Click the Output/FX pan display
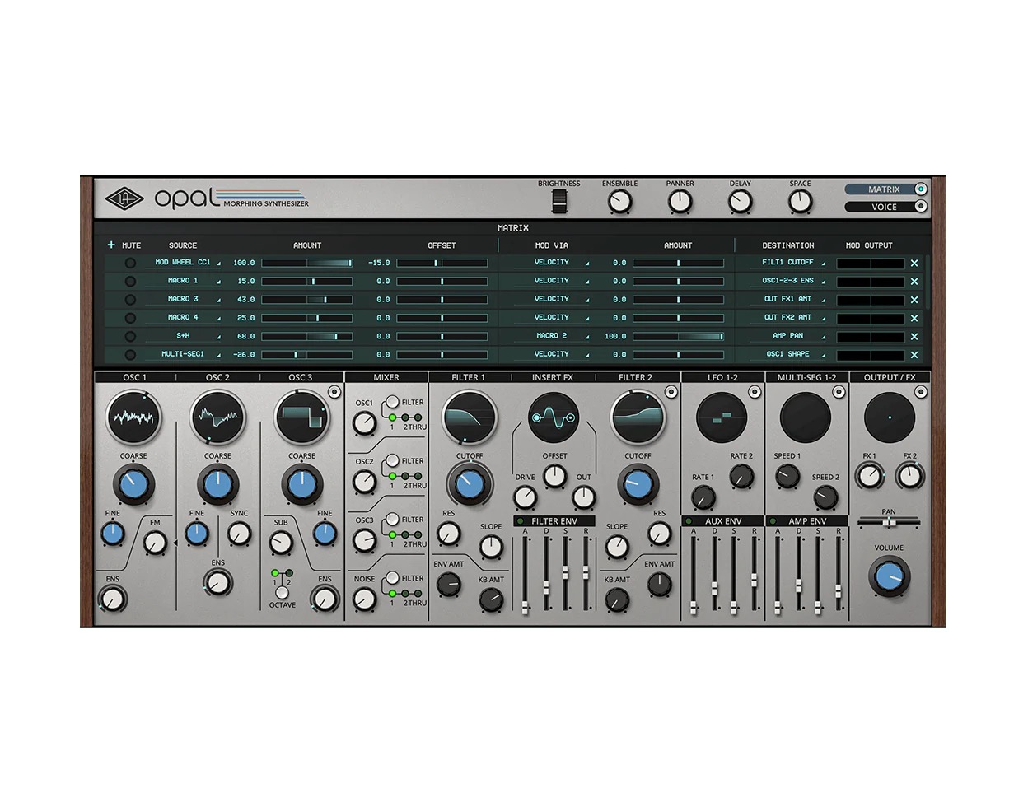Image resolution: width=1028 pixels, height=807 pixels. (x=890, y=417)
